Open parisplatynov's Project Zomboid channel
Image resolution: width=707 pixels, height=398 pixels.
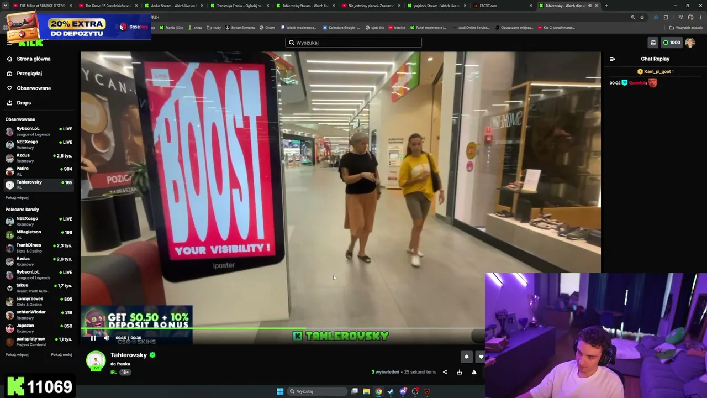39,342
